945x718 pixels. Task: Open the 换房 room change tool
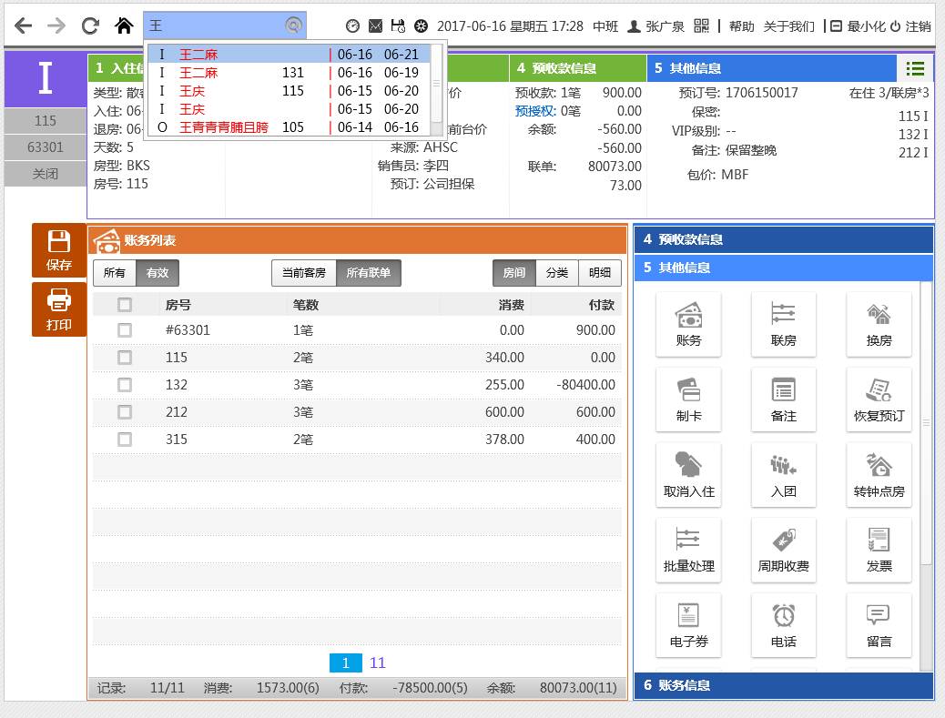pyautogui.click(x=878, y=325)
